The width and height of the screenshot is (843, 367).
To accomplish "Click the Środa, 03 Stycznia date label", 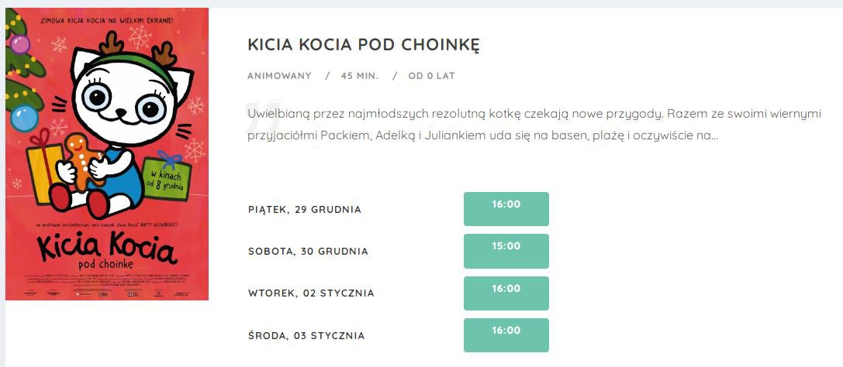I will point(306,336).
